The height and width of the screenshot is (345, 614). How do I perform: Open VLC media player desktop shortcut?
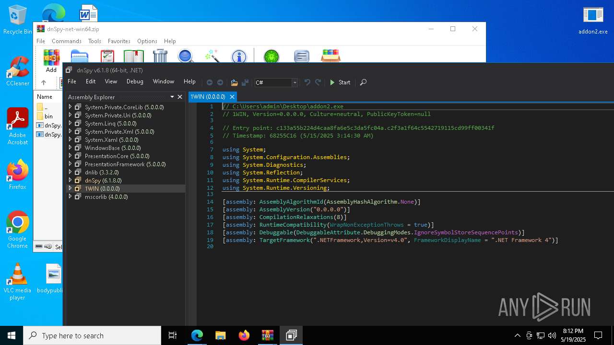17,282
